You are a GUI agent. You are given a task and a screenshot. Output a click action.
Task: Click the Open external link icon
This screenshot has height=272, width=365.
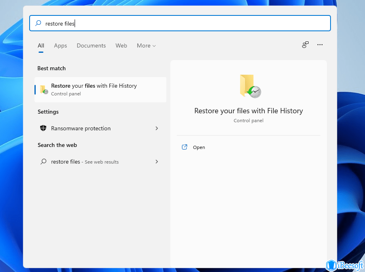tap(185, 147)
